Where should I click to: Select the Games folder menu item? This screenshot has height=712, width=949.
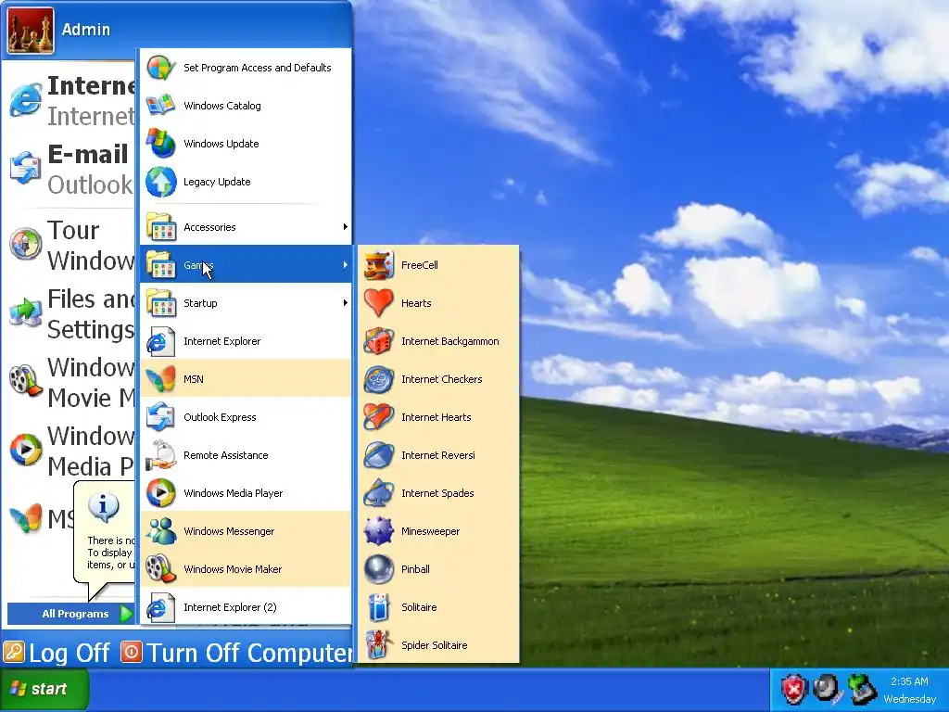click(x=246, y=264)
